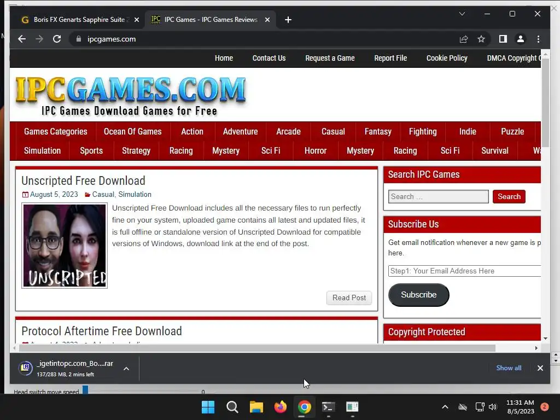The width and height of the screenshot is (560, 420).
Task: Open the terminal app in taskbar
Action: click(328, 407)
